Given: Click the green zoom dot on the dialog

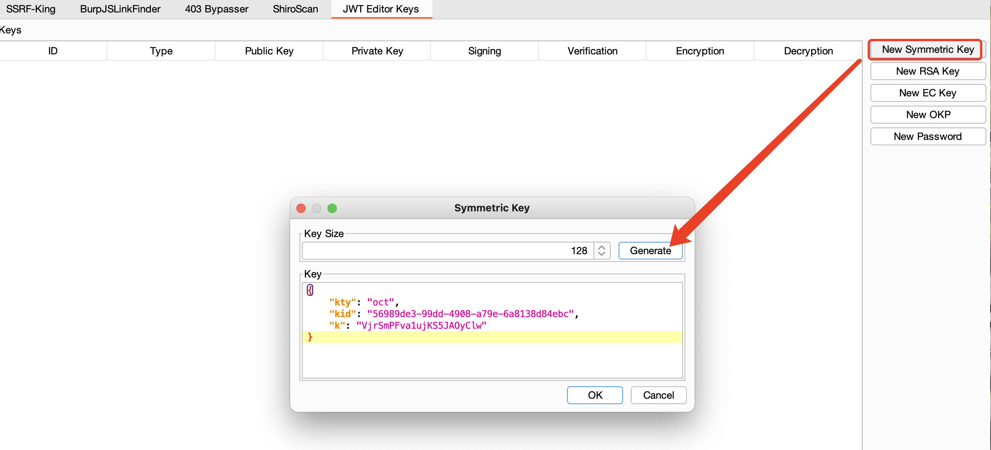Looking at the screenshot, I should point(332,208).
